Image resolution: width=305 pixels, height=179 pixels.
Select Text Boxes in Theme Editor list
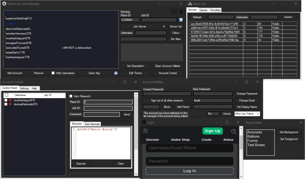pyautogui.click(x=256, y=145)
